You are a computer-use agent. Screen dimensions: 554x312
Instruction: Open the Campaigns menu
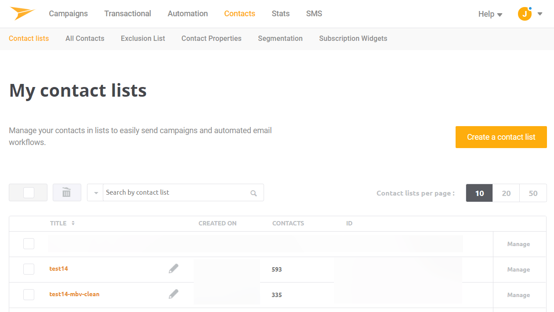[68, 14]
